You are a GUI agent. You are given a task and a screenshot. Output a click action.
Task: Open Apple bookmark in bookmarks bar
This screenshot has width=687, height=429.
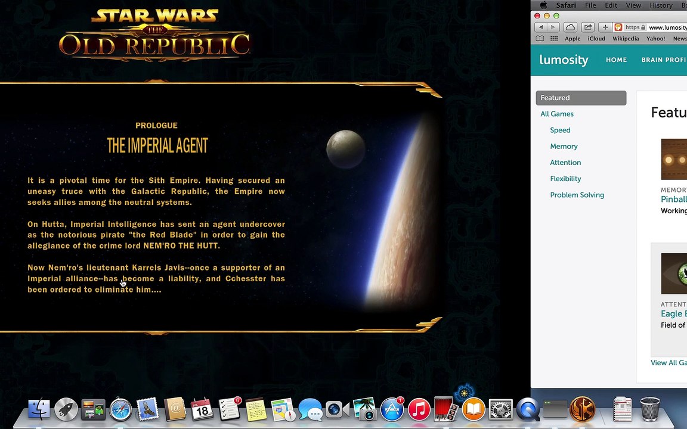coord(572,39)
